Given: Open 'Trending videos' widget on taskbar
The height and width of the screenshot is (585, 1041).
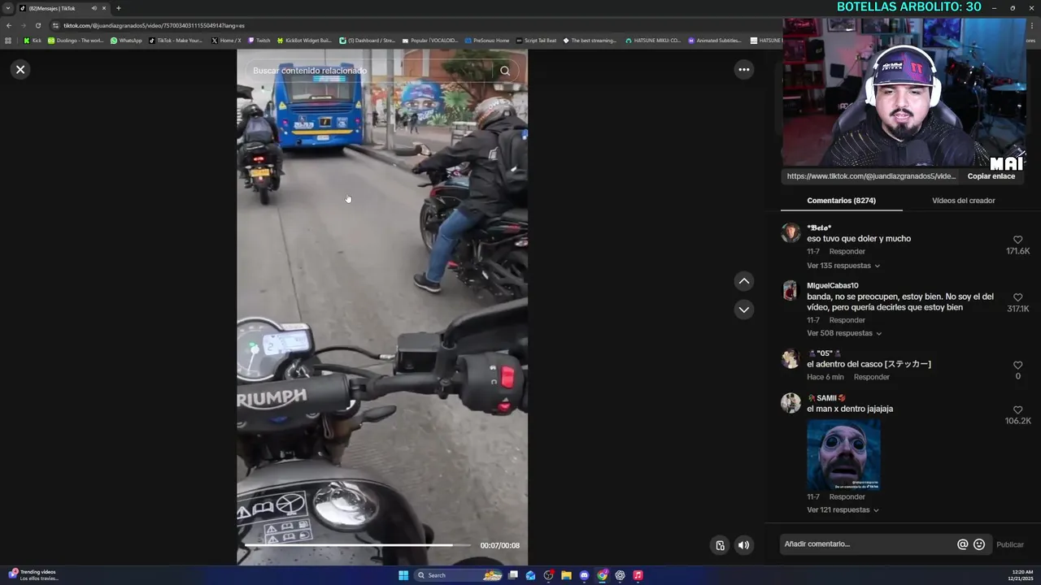Looking at the screenshot, I should tap(33, 575).
